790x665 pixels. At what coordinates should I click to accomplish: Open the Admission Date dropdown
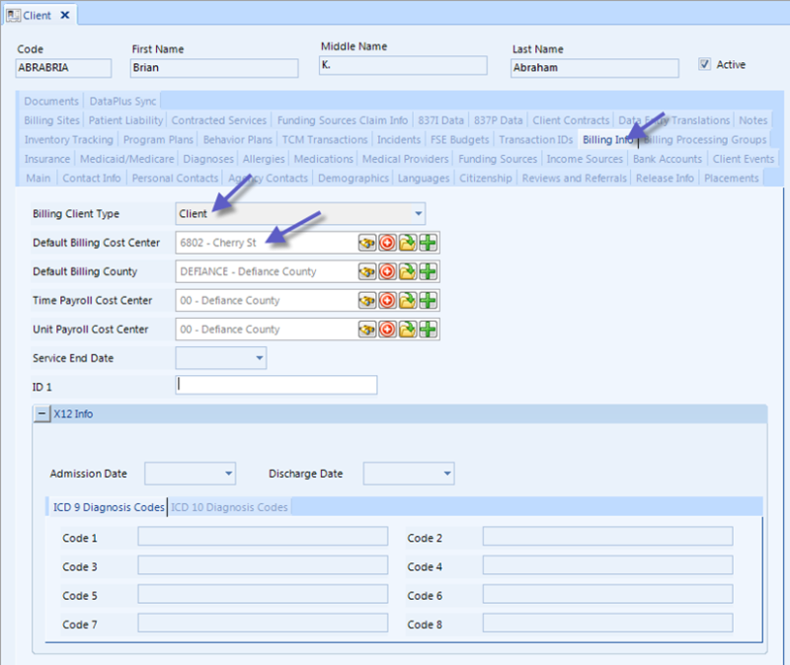point(229,475)
